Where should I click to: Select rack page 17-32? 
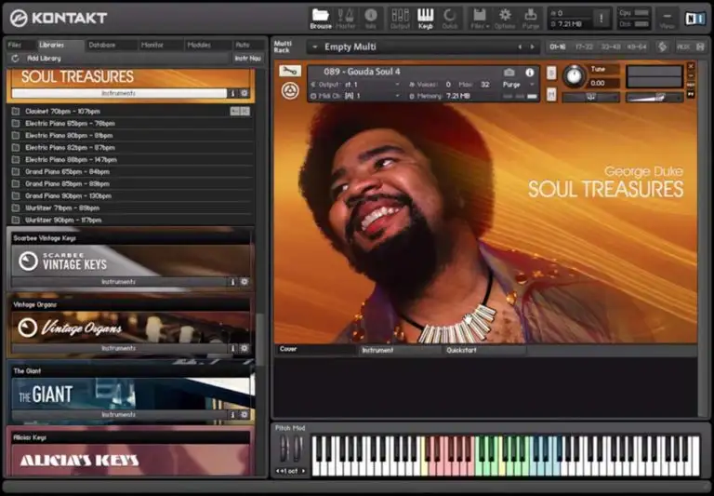click(584, 47)
